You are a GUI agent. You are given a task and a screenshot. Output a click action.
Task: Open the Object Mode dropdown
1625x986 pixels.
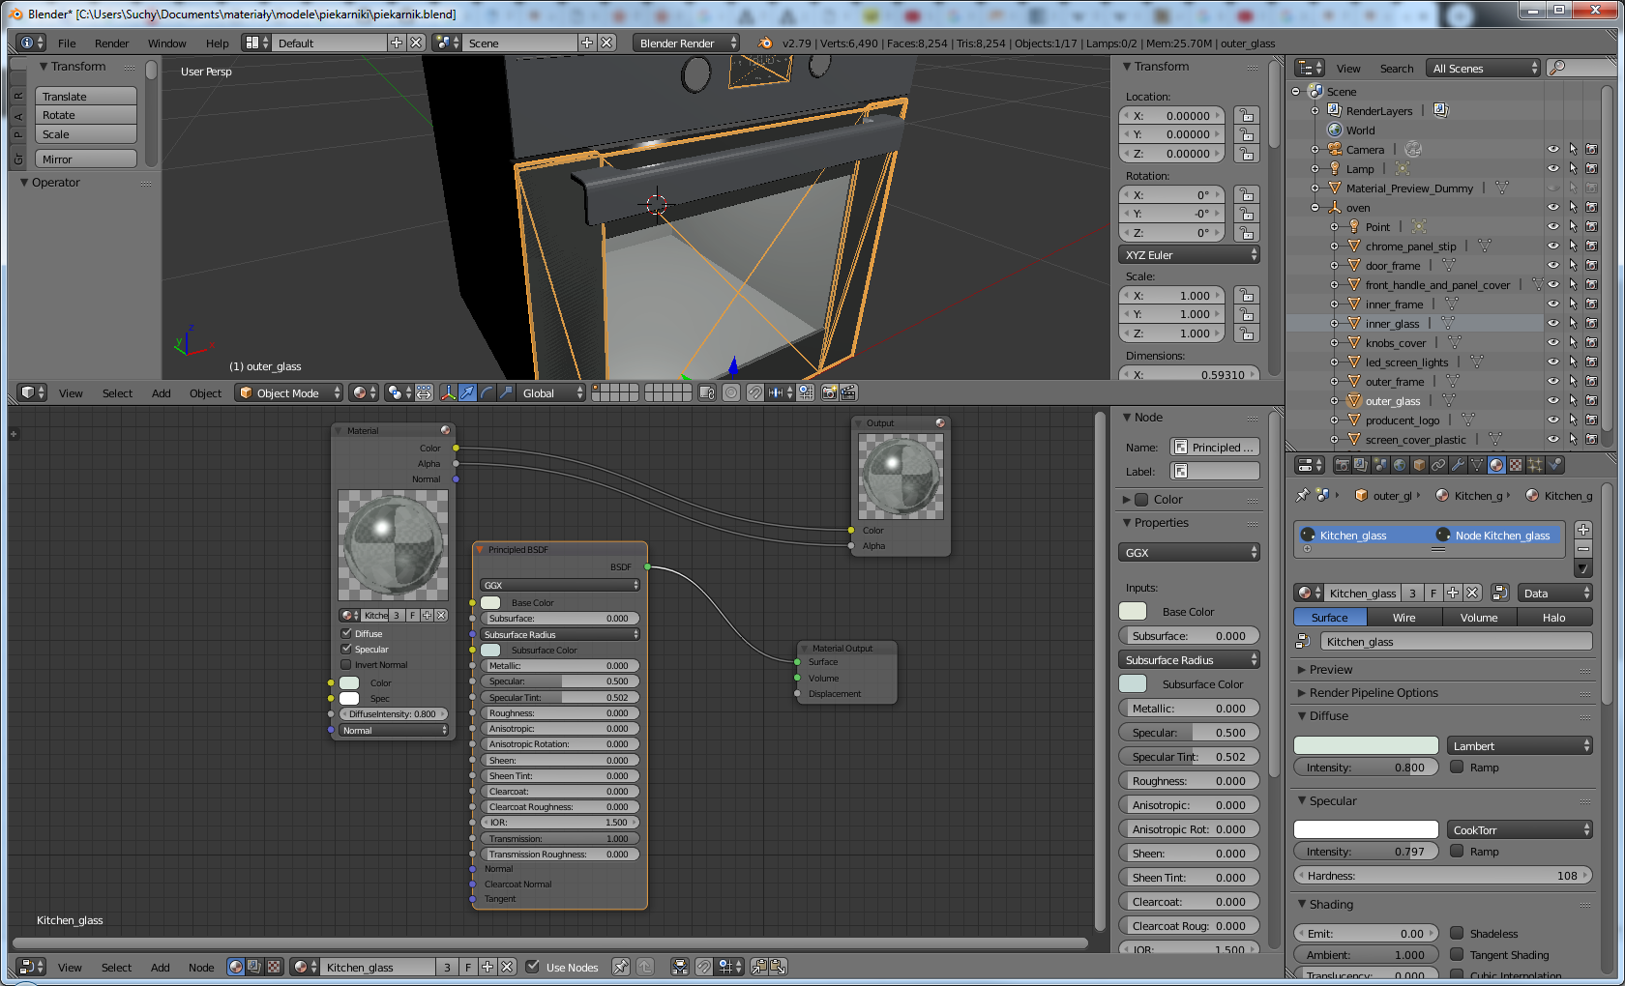(289, 392)
